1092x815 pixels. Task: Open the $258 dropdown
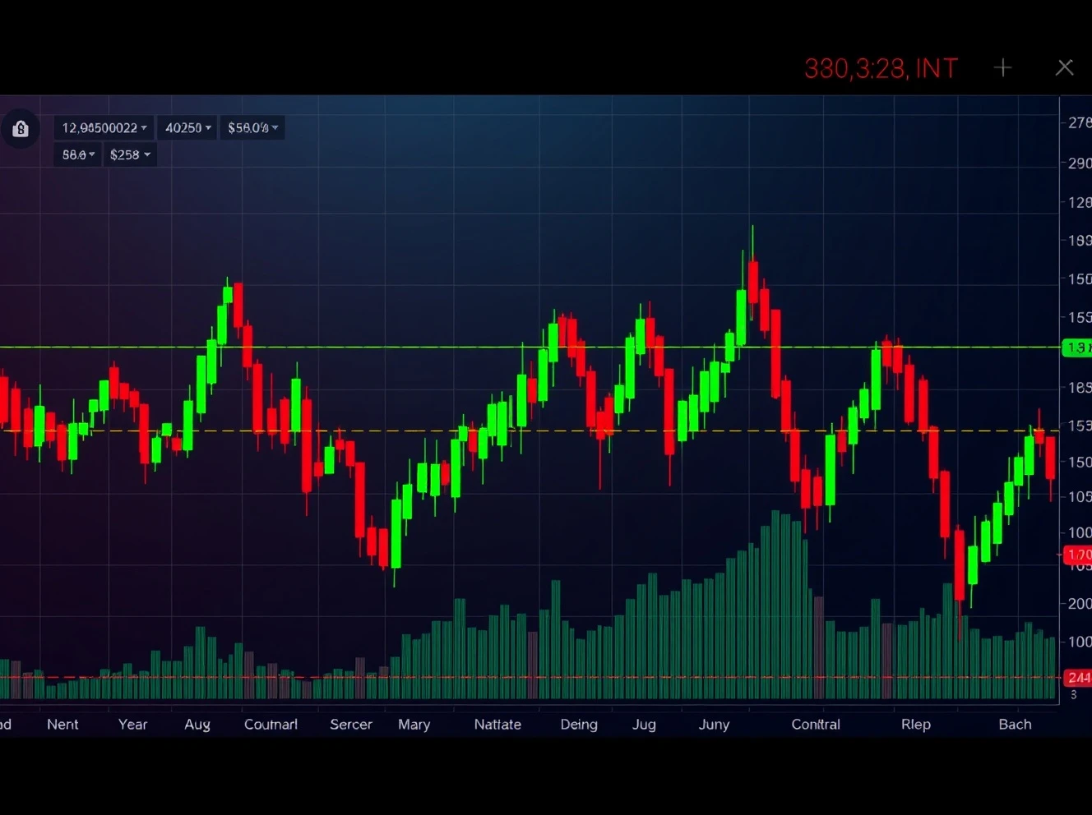129,154
